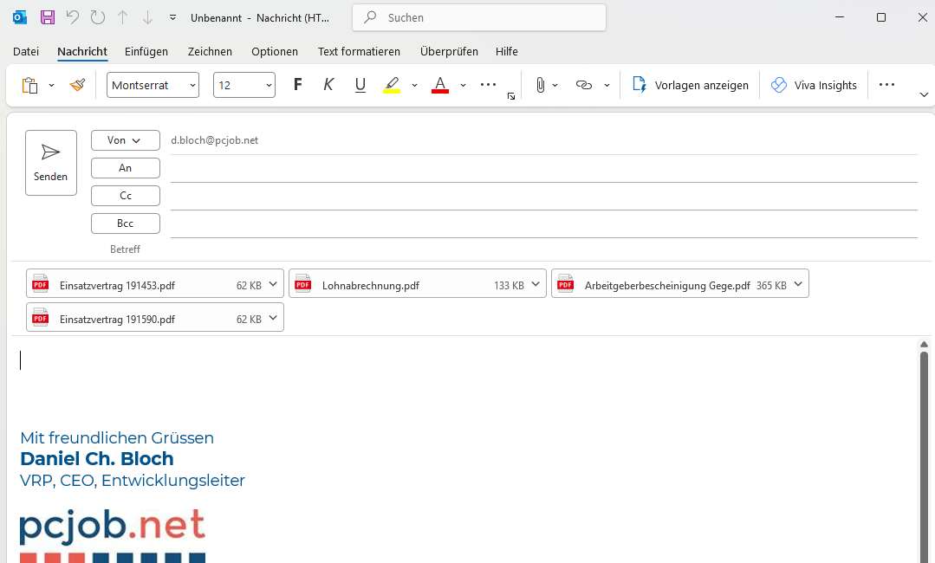Insert a link using chain icon
The image size is (935, 563).
(x=584, y=85)
